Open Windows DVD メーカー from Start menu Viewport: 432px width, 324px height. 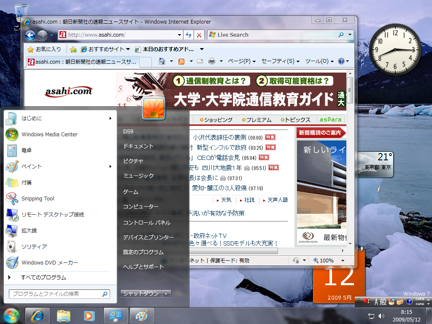point(59,262)
